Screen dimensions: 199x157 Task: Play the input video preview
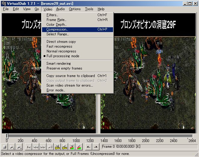(x=12, y=147)
